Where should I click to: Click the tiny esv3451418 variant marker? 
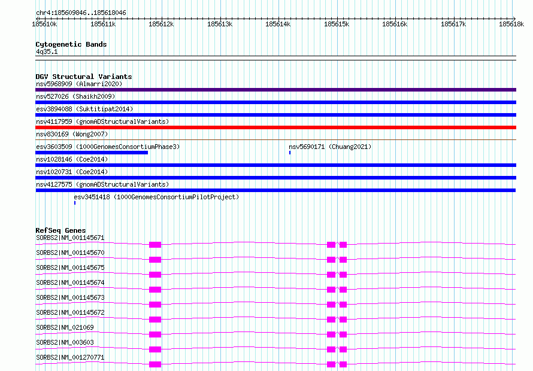[75, 203]
